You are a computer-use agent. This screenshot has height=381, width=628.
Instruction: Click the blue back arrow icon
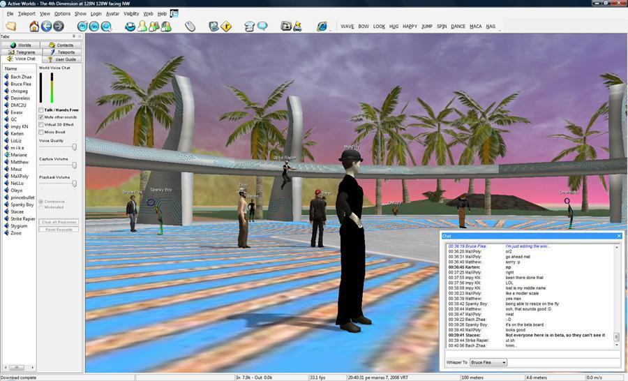47,27
